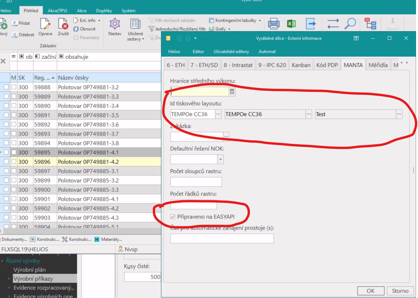Open the Kontingenční tabulky dropdown
The image size is (418, 298).
click(235, 20)
